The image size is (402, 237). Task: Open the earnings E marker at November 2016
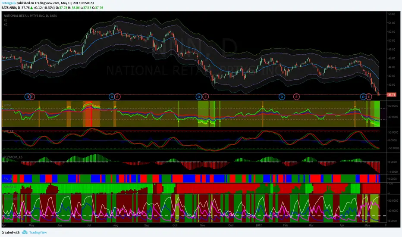[x=205, y=97]
